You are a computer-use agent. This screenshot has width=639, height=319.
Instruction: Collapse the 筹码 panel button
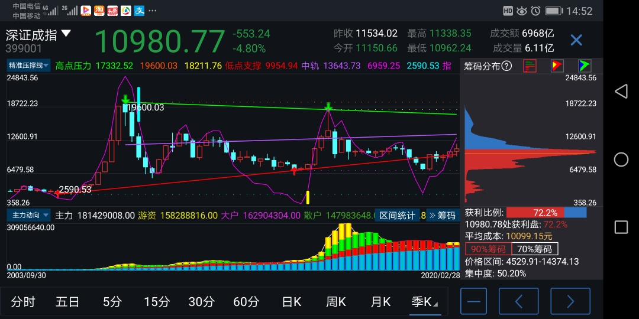[443, 216]
